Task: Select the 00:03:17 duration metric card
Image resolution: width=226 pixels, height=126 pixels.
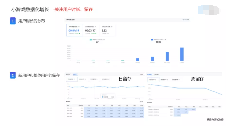Action: (91, 30)
